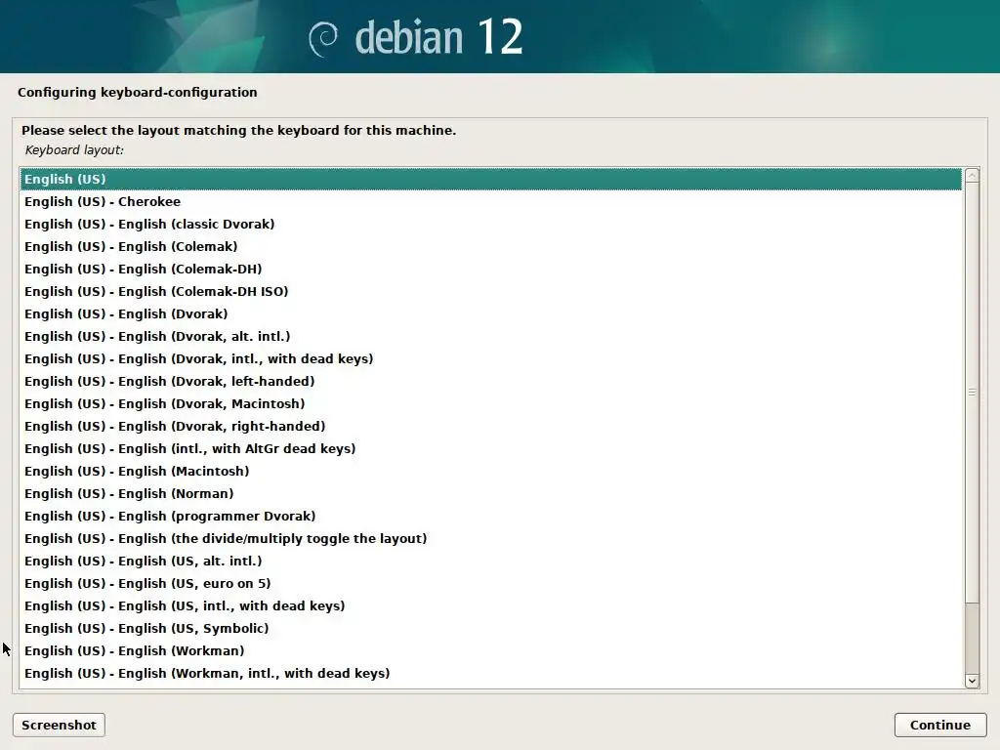Select intl., with AltGr dead keys layout
This screenshot has width=1000, height=750.
490,448
